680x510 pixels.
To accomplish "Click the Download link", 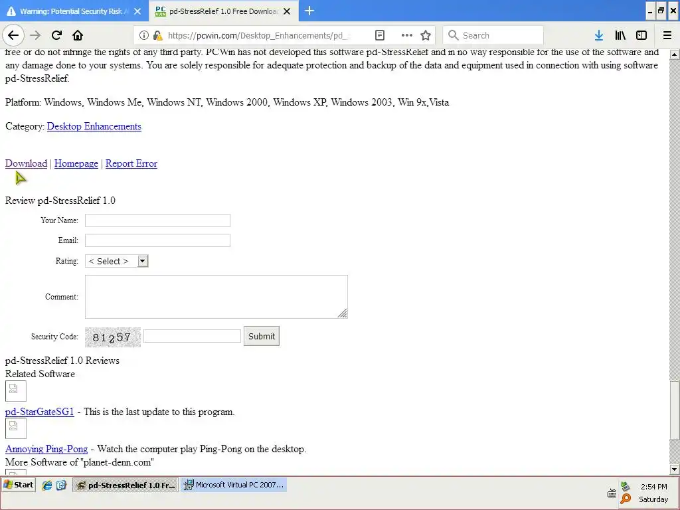I will [x=26, y=163].
